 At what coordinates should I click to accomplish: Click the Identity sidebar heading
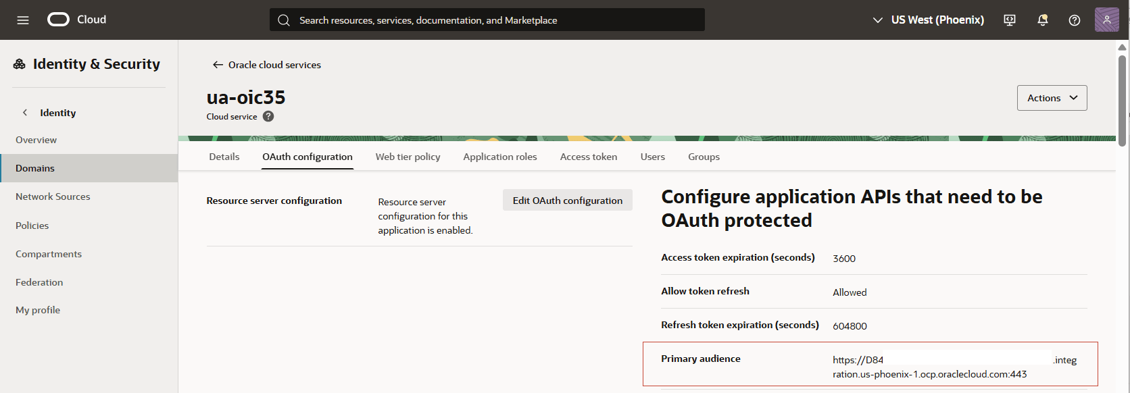click(58, 113)
